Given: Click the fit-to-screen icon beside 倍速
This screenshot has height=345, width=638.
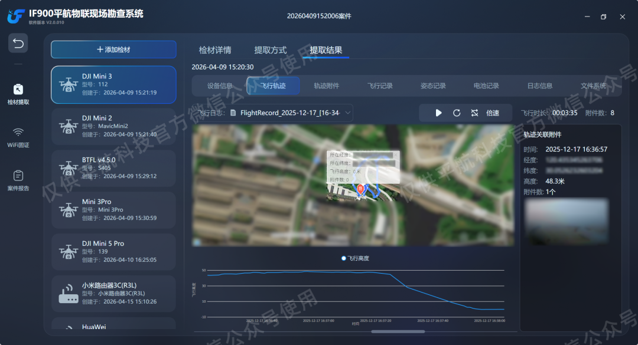Looking at the screenshot, I should point(474,113).
